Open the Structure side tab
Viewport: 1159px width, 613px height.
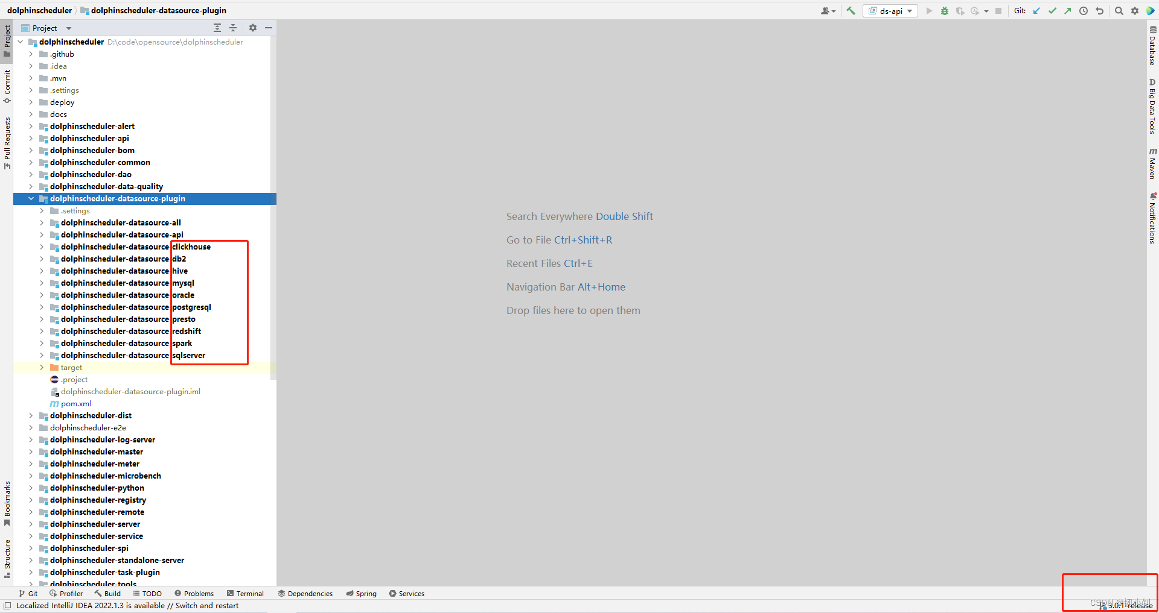coord(7,559)
